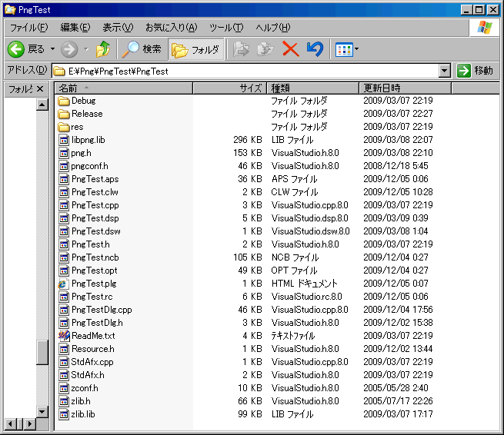Select the PngTest.ncb file name
504x435 pixels.
[x=95, y=257]
